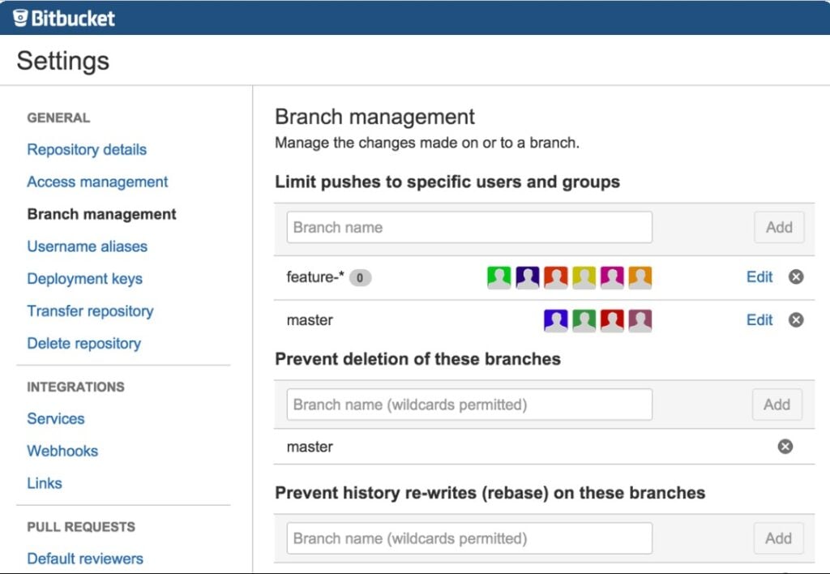Open Deployment keys settings
830x574 pixels.
click(84, 279)
